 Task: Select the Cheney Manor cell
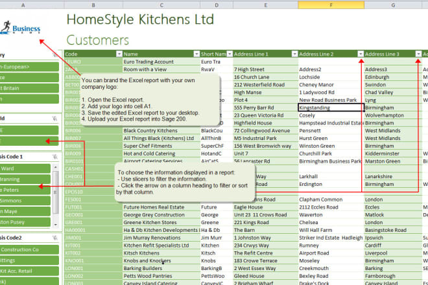pyautogui.click(x=331, y=85)
